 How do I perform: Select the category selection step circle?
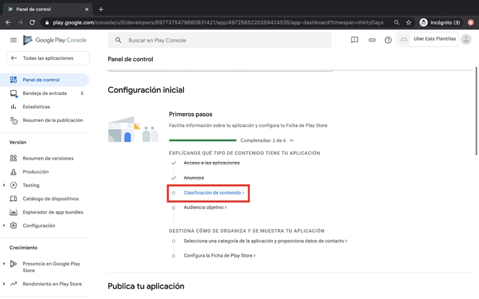(x=174, y=241)
